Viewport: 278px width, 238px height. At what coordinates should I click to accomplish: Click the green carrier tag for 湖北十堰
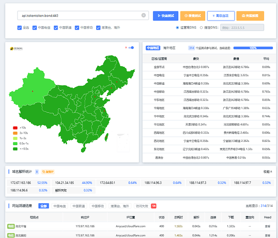(x=11, y=226)
